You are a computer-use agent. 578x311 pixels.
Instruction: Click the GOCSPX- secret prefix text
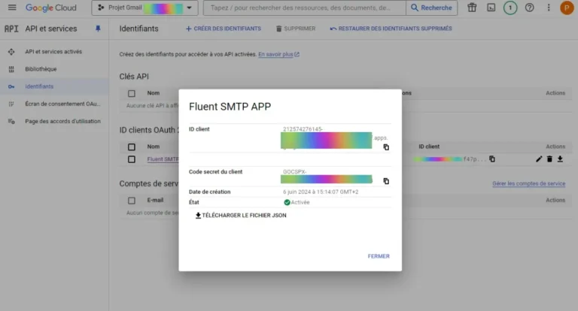click(294, 171)
